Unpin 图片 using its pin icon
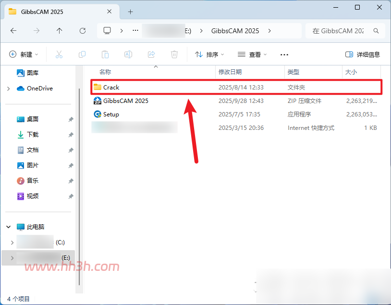Screen dimensions: 391x305 pos(71,165)
